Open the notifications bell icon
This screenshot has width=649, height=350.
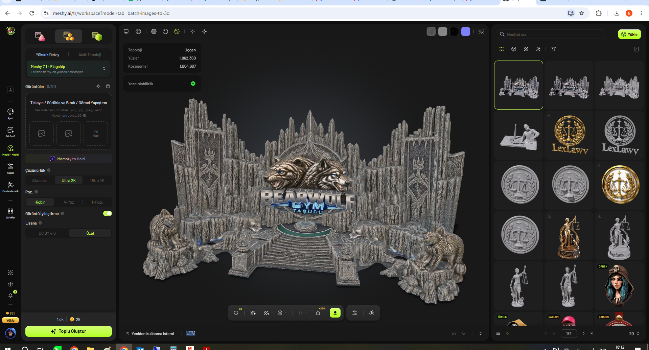(x=10, y=296)
